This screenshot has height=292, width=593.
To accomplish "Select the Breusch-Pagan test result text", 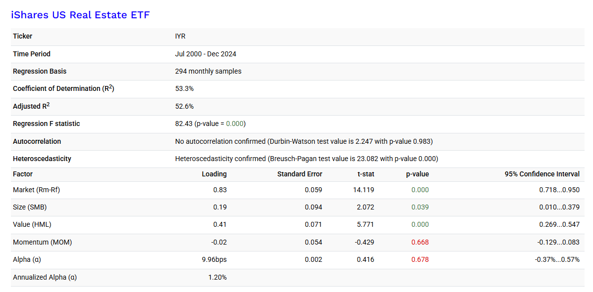I will [307, 159].
